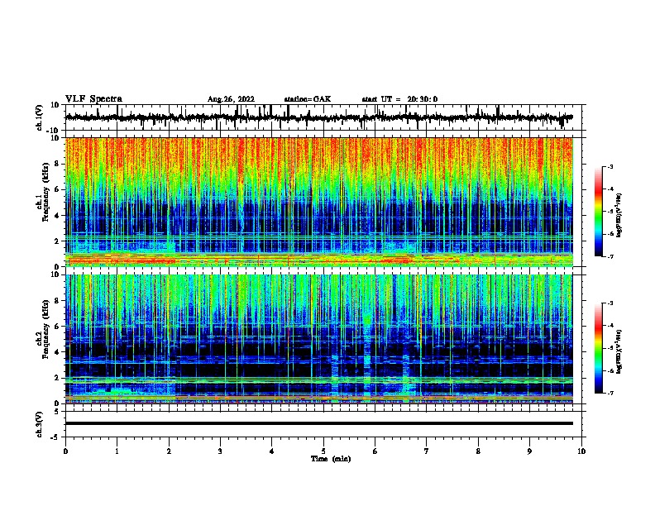The image size is (655, 506).
Task: Click the time axis tick label "10"
Action: pos(581,451)
